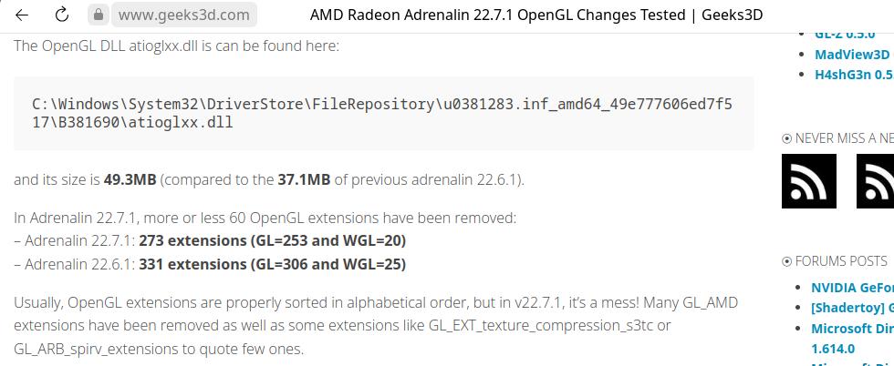Click the bullet icon beside NEVER MISS A NEWS
This screenshot has width=894, height=366.
787,138
